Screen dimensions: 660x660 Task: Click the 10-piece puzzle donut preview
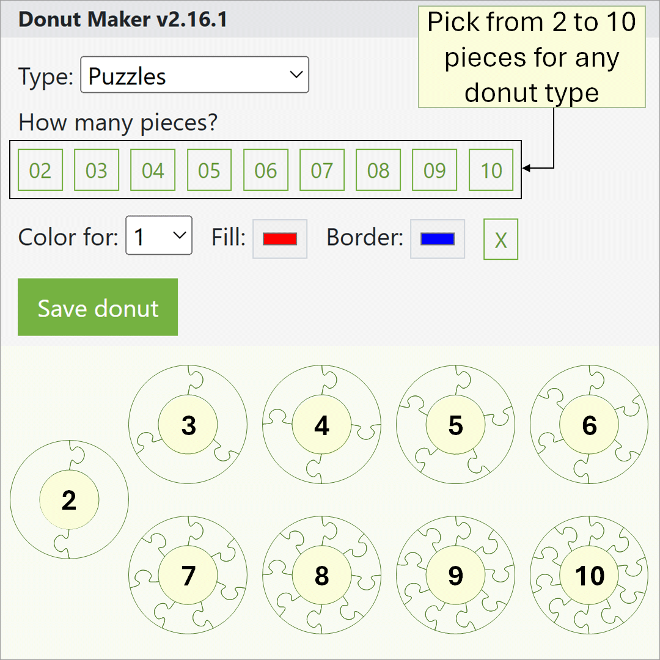click(x=588, y=574)
